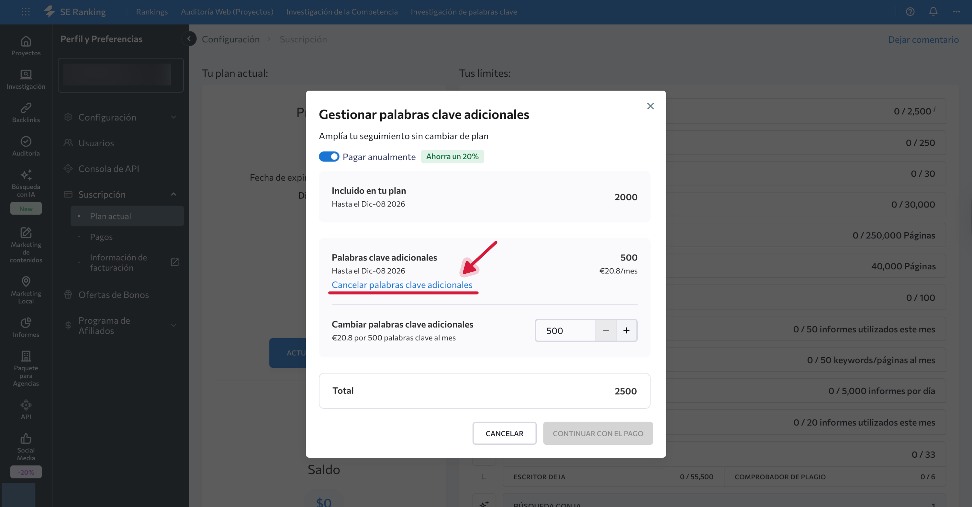Image resolution: width=972 pixels, height=507 pixels.
Task: Open Social Media thumbs-up icon
Action: pyautogui.click(x=26, y=438)
